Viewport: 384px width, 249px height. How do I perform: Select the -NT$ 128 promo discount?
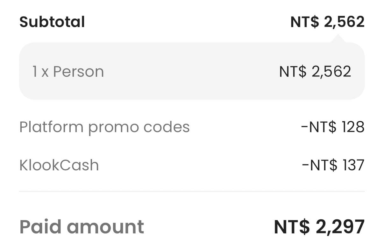click(x=333, y=127)
